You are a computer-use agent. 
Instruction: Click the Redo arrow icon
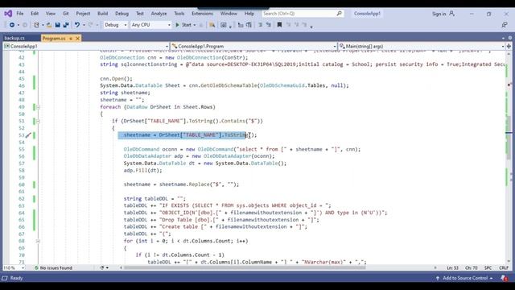pos(91,25)
